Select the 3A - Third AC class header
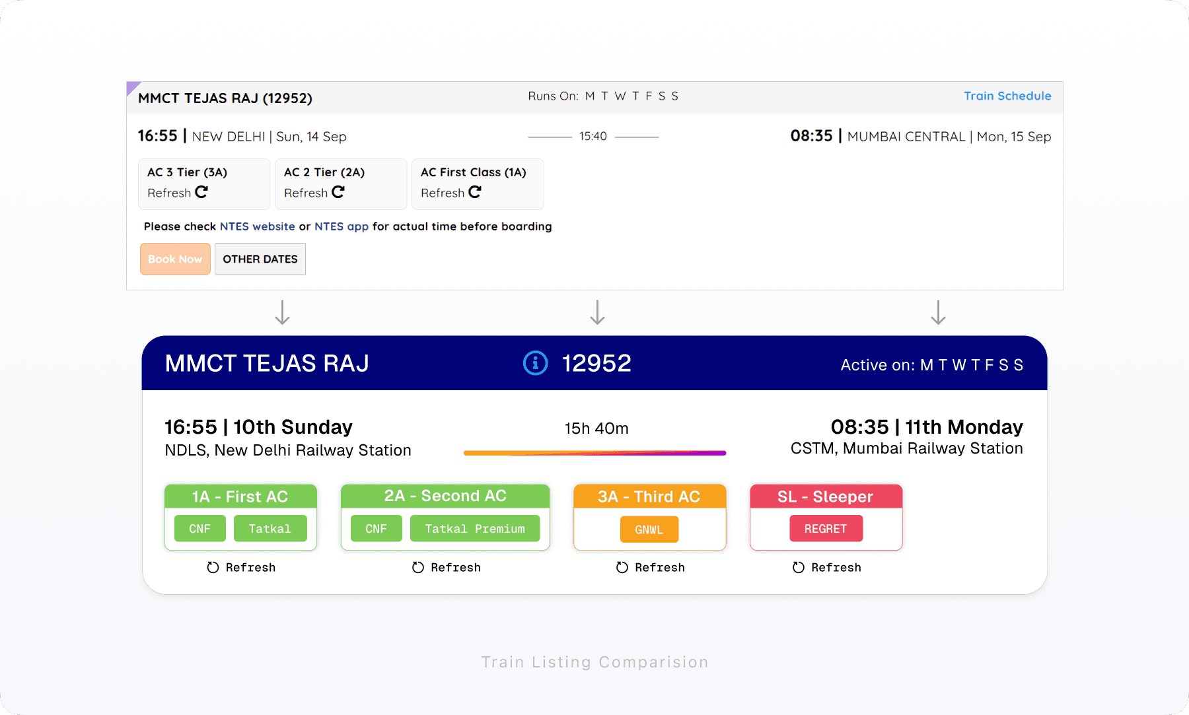 coord(649,496)
